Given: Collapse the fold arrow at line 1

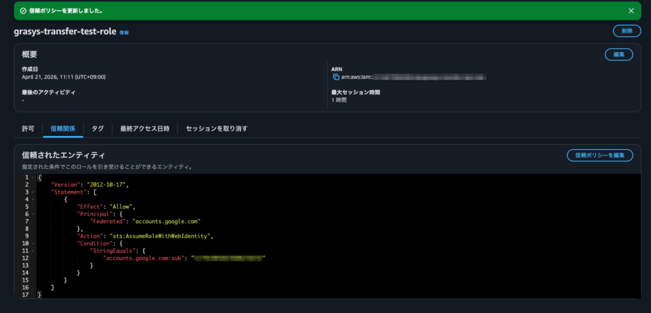Looking at the screenshot, I should (x=33, y=177).
